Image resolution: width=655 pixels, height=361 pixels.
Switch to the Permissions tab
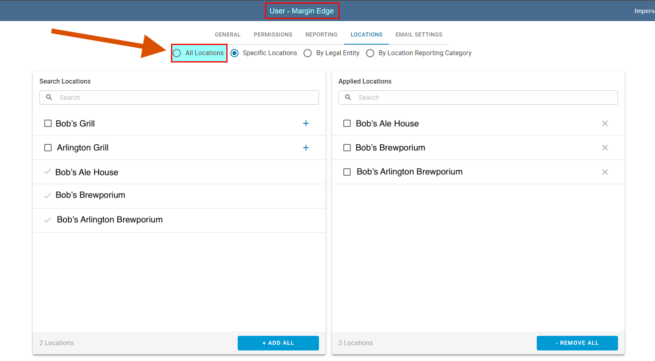273,34
